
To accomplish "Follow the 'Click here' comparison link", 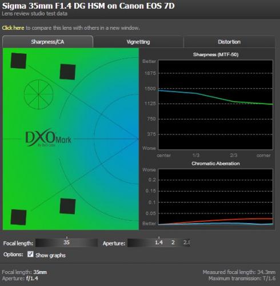I will coord(13,28).
